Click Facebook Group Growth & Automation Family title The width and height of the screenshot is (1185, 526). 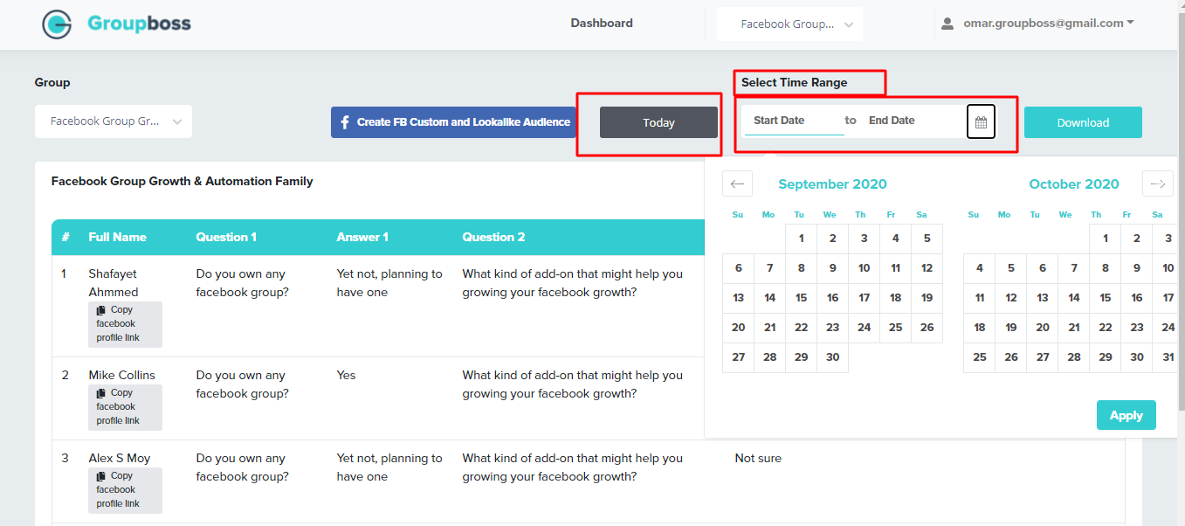tap(183, 182)
